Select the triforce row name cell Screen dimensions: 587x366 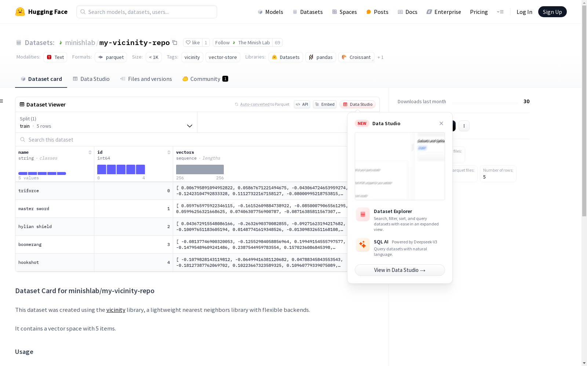(x=55, y=191)
